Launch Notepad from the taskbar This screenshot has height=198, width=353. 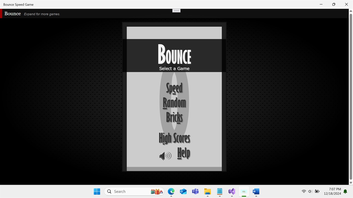[219, 191]
